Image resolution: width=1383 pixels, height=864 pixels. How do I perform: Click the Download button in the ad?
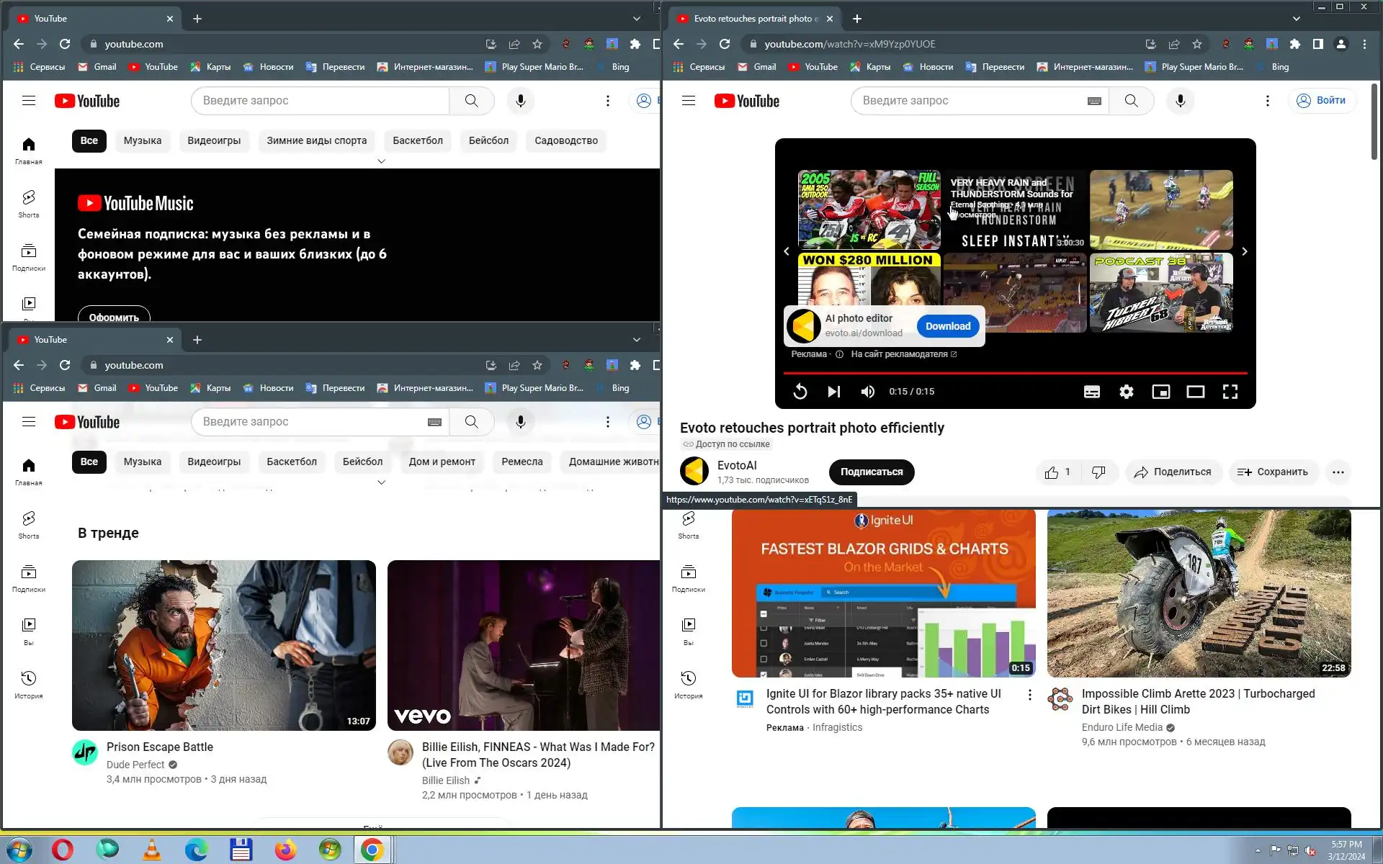[x=947, y=326]
